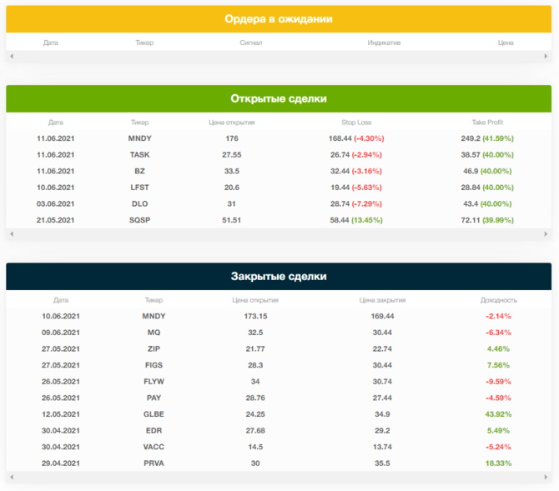Screen dimensions: 559x491
Task: Click right scroll arrow under Открытые сделки table
Action: tap(547, 235)
